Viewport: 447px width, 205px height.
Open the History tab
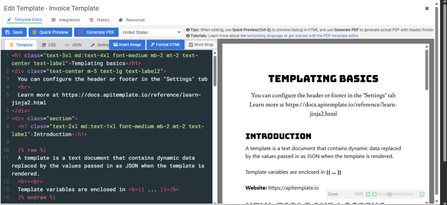[x=100, y=20]
